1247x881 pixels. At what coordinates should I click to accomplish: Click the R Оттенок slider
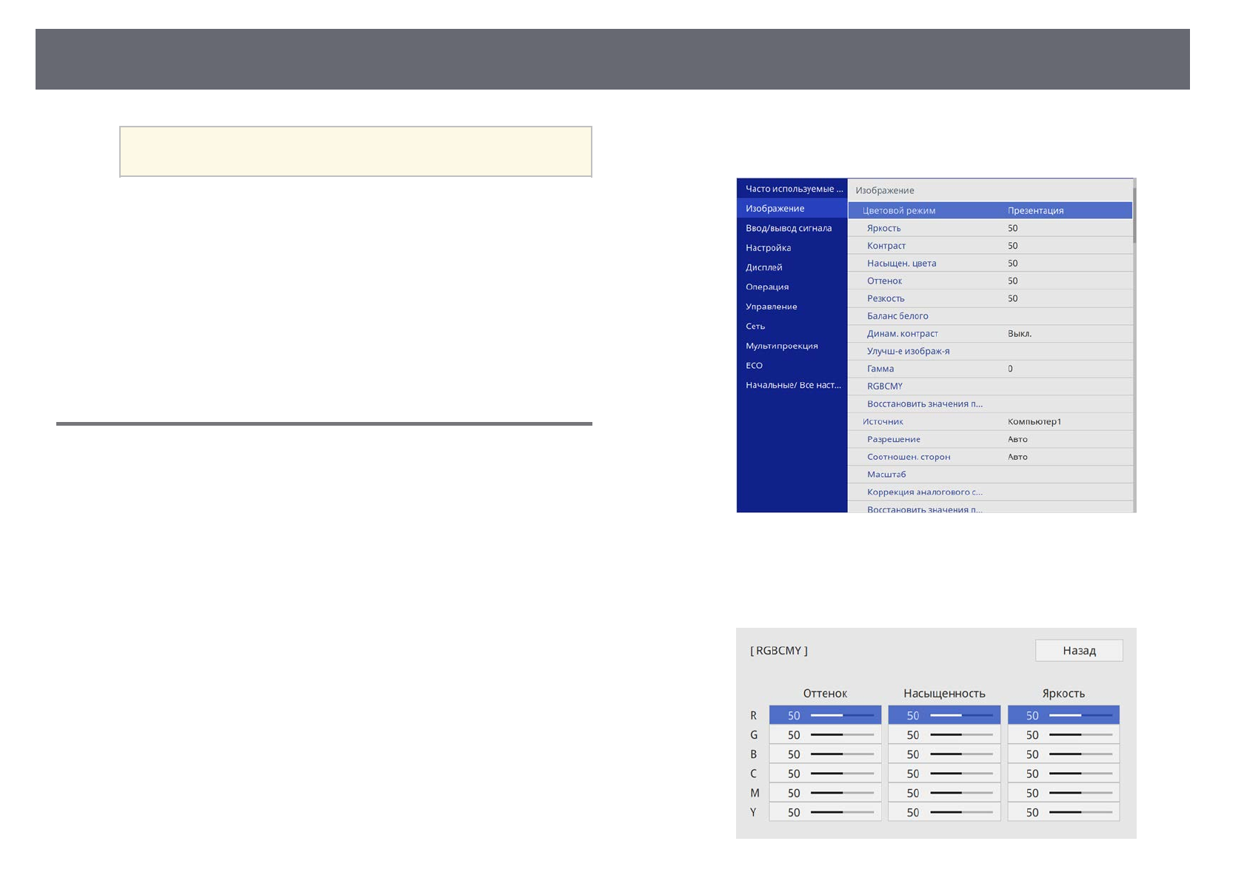point(842,716)
